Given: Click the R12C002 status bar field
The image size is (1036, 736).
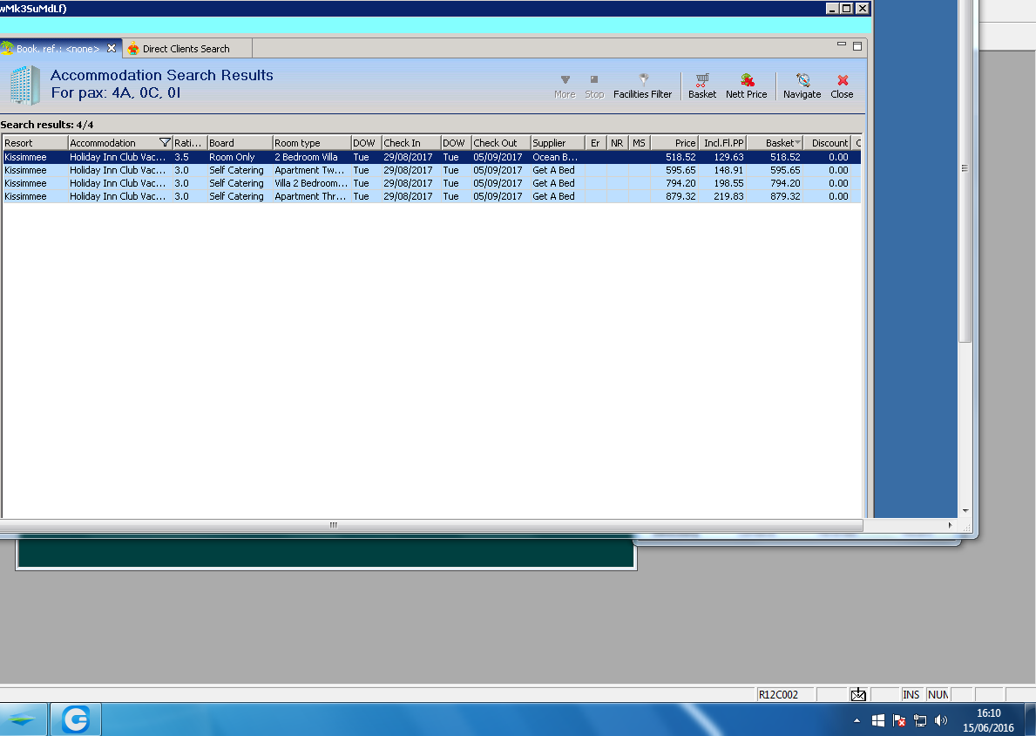Looking at the screenshot, I should (786, 694).
